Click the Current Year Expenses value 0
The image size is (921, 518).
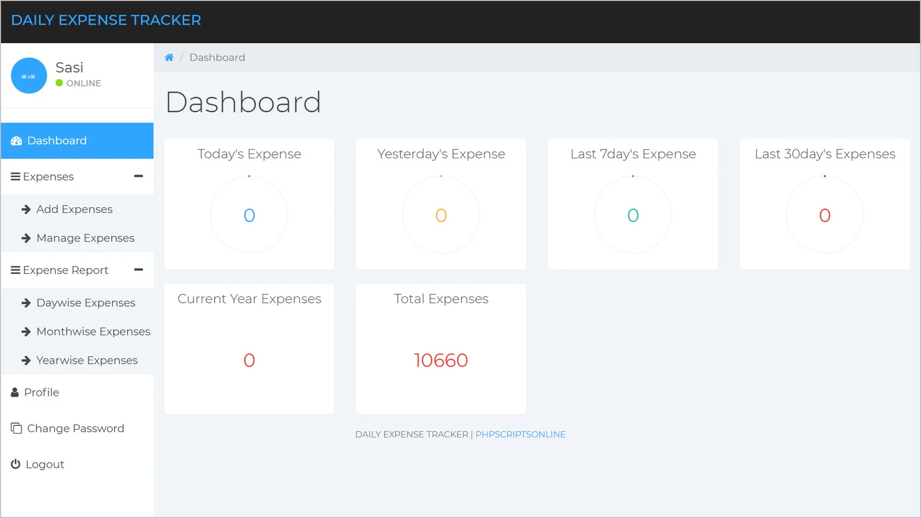[x=249, y=360]
